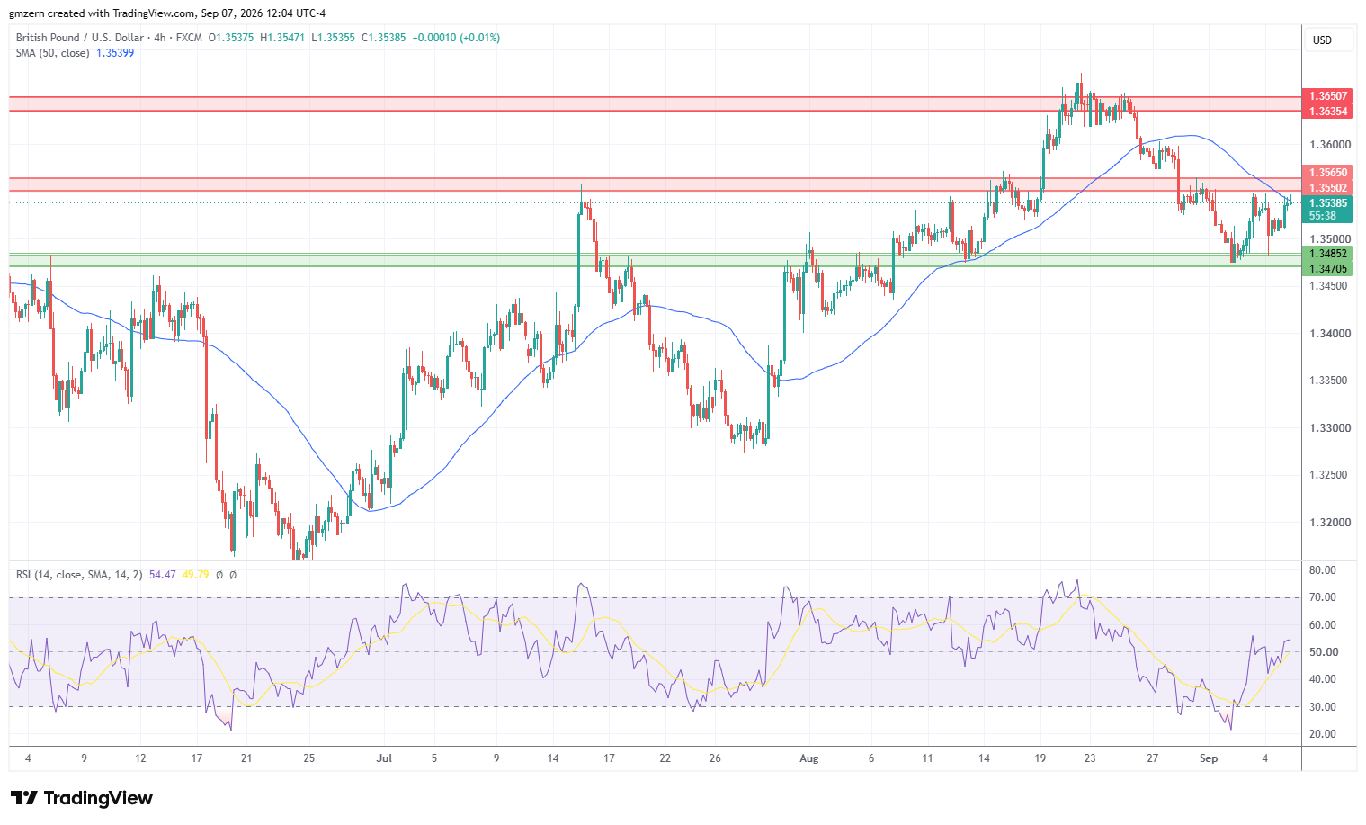Click the 1.33500 price axis value
The height and width of the screenshot is (825, 1366).
coord(1330,381)
